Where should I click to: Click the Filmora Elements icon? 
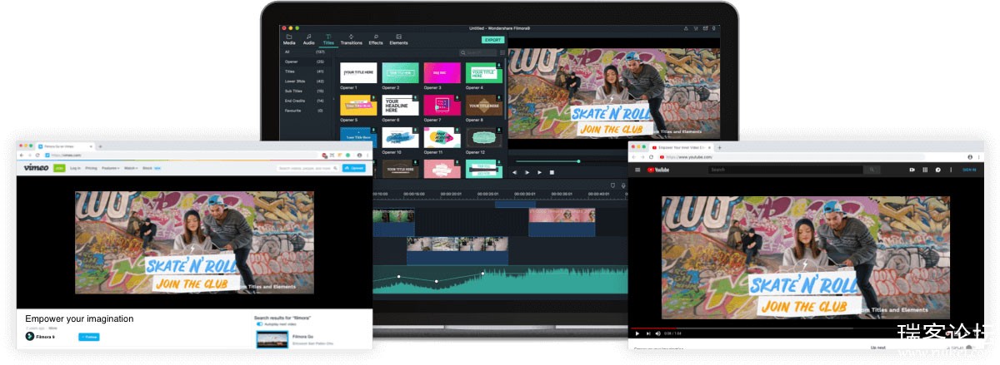[399, 39]
